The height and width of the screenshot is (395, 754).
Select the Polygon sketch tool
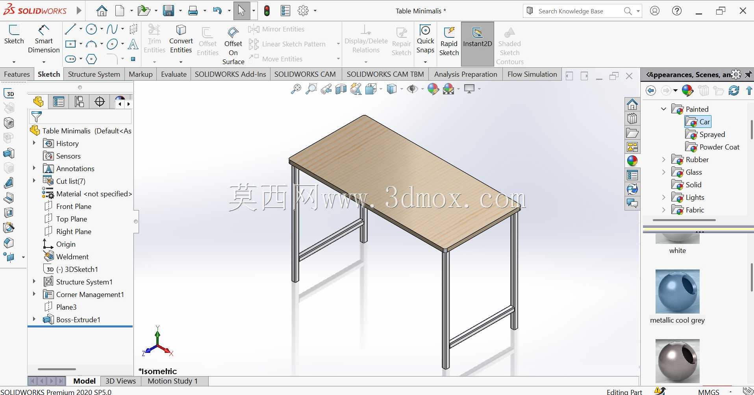tap(91, 59)
